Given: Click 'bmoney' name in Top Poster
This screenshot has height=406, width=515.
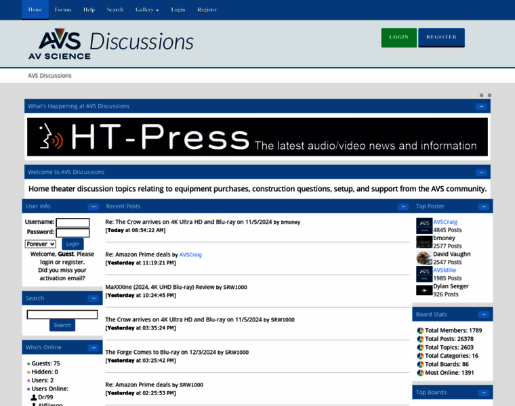Looking at the screenshot, I should [x=444, y=238].
